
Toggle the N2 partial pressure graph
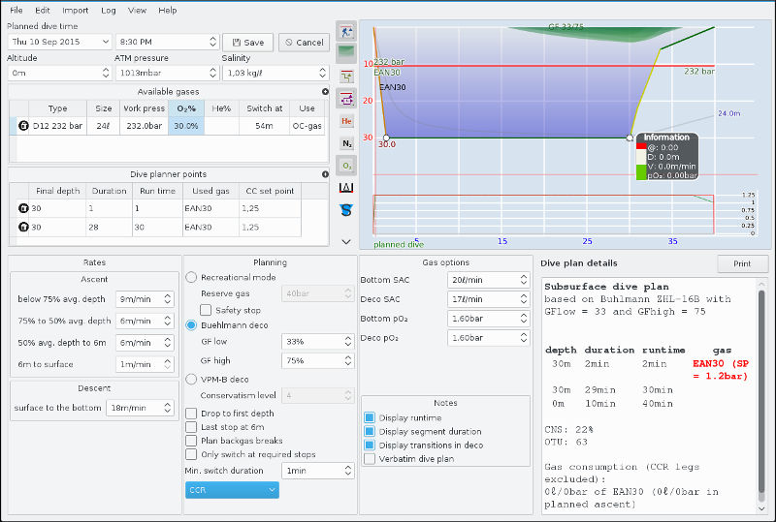click(x=346, y=143)
